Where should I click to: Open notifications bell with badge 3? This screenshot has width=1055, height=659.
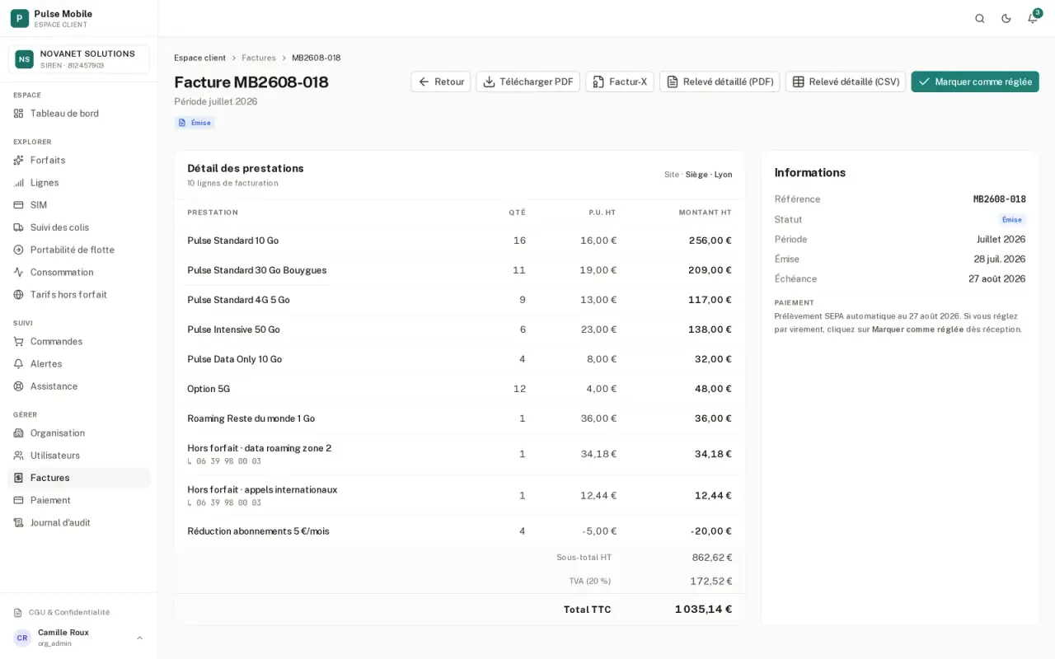click(x=1033, y=18)
